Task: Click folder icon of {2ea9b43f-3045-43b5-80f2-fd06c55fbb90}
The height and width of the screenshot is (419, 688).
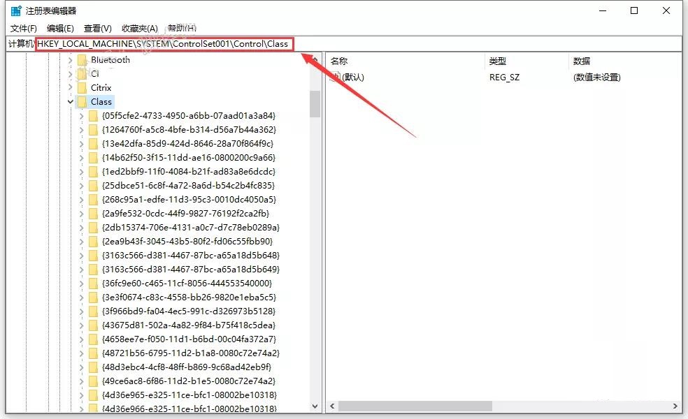Action: [x=93, y=242]
